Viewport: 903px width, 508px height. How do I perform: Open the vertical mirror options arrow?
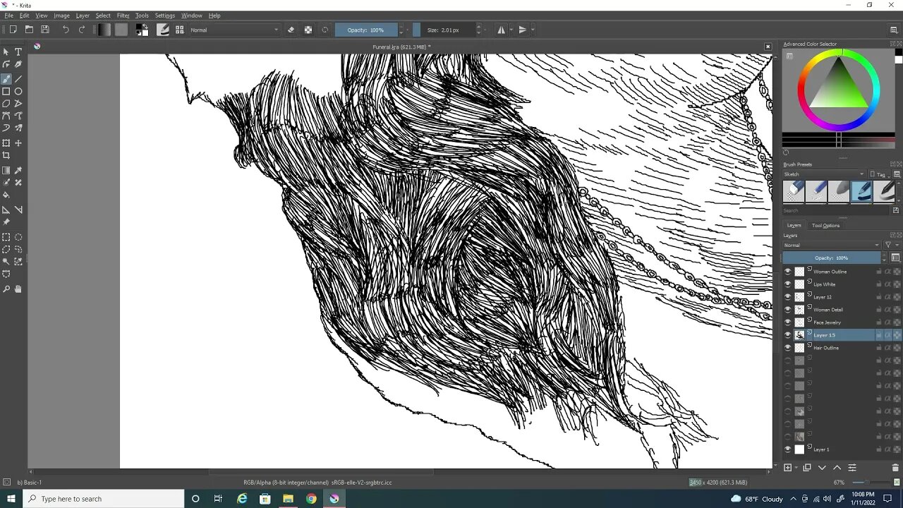(532, 30)
